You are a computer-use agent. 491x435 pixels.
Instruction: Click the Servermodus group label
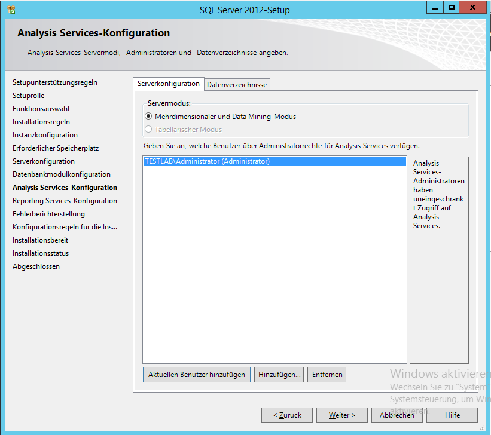[x=169, y=103]
